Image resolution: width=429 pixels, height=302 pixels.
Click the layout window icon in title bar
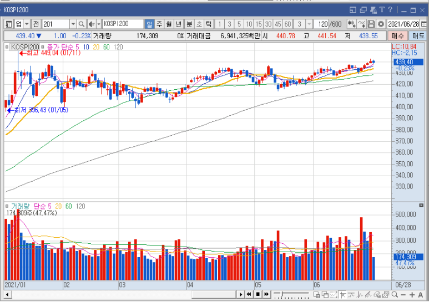[x=352, y=10]
